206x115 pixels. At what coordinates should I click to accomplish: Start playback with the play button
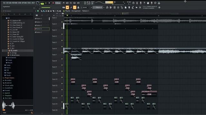[46, 3]
